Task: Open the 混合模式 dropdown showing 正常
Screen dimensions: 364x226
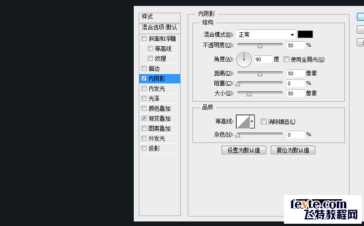Action: (266, 34)
